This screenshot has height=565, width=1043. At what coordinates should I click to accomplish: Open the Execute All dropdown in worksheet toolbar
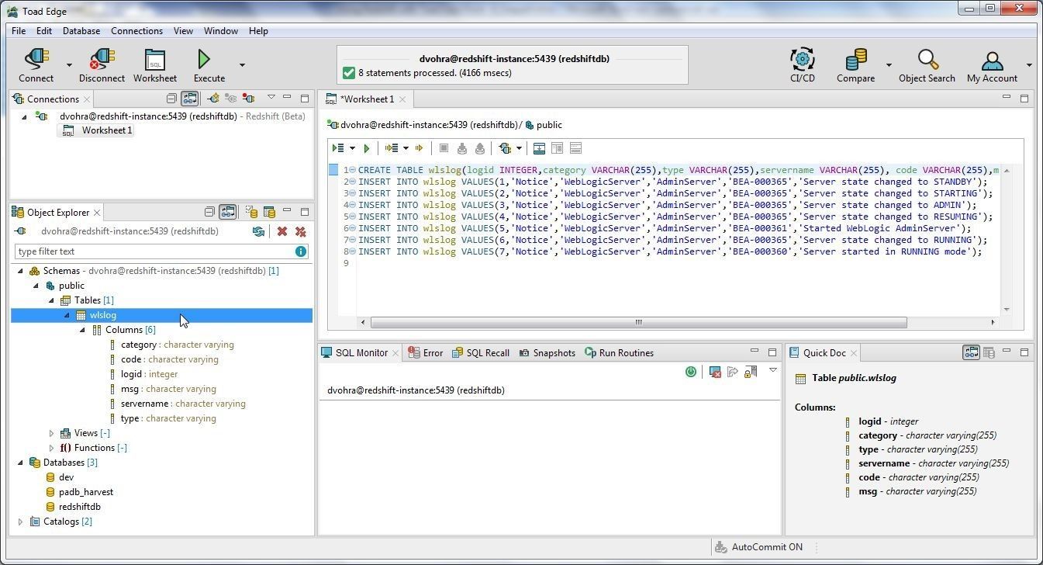pos(352,148)
